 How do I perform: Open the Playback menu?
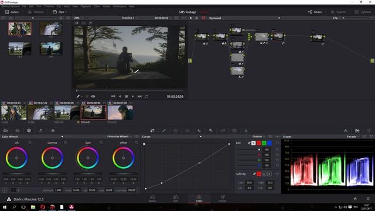pos(86,6)
